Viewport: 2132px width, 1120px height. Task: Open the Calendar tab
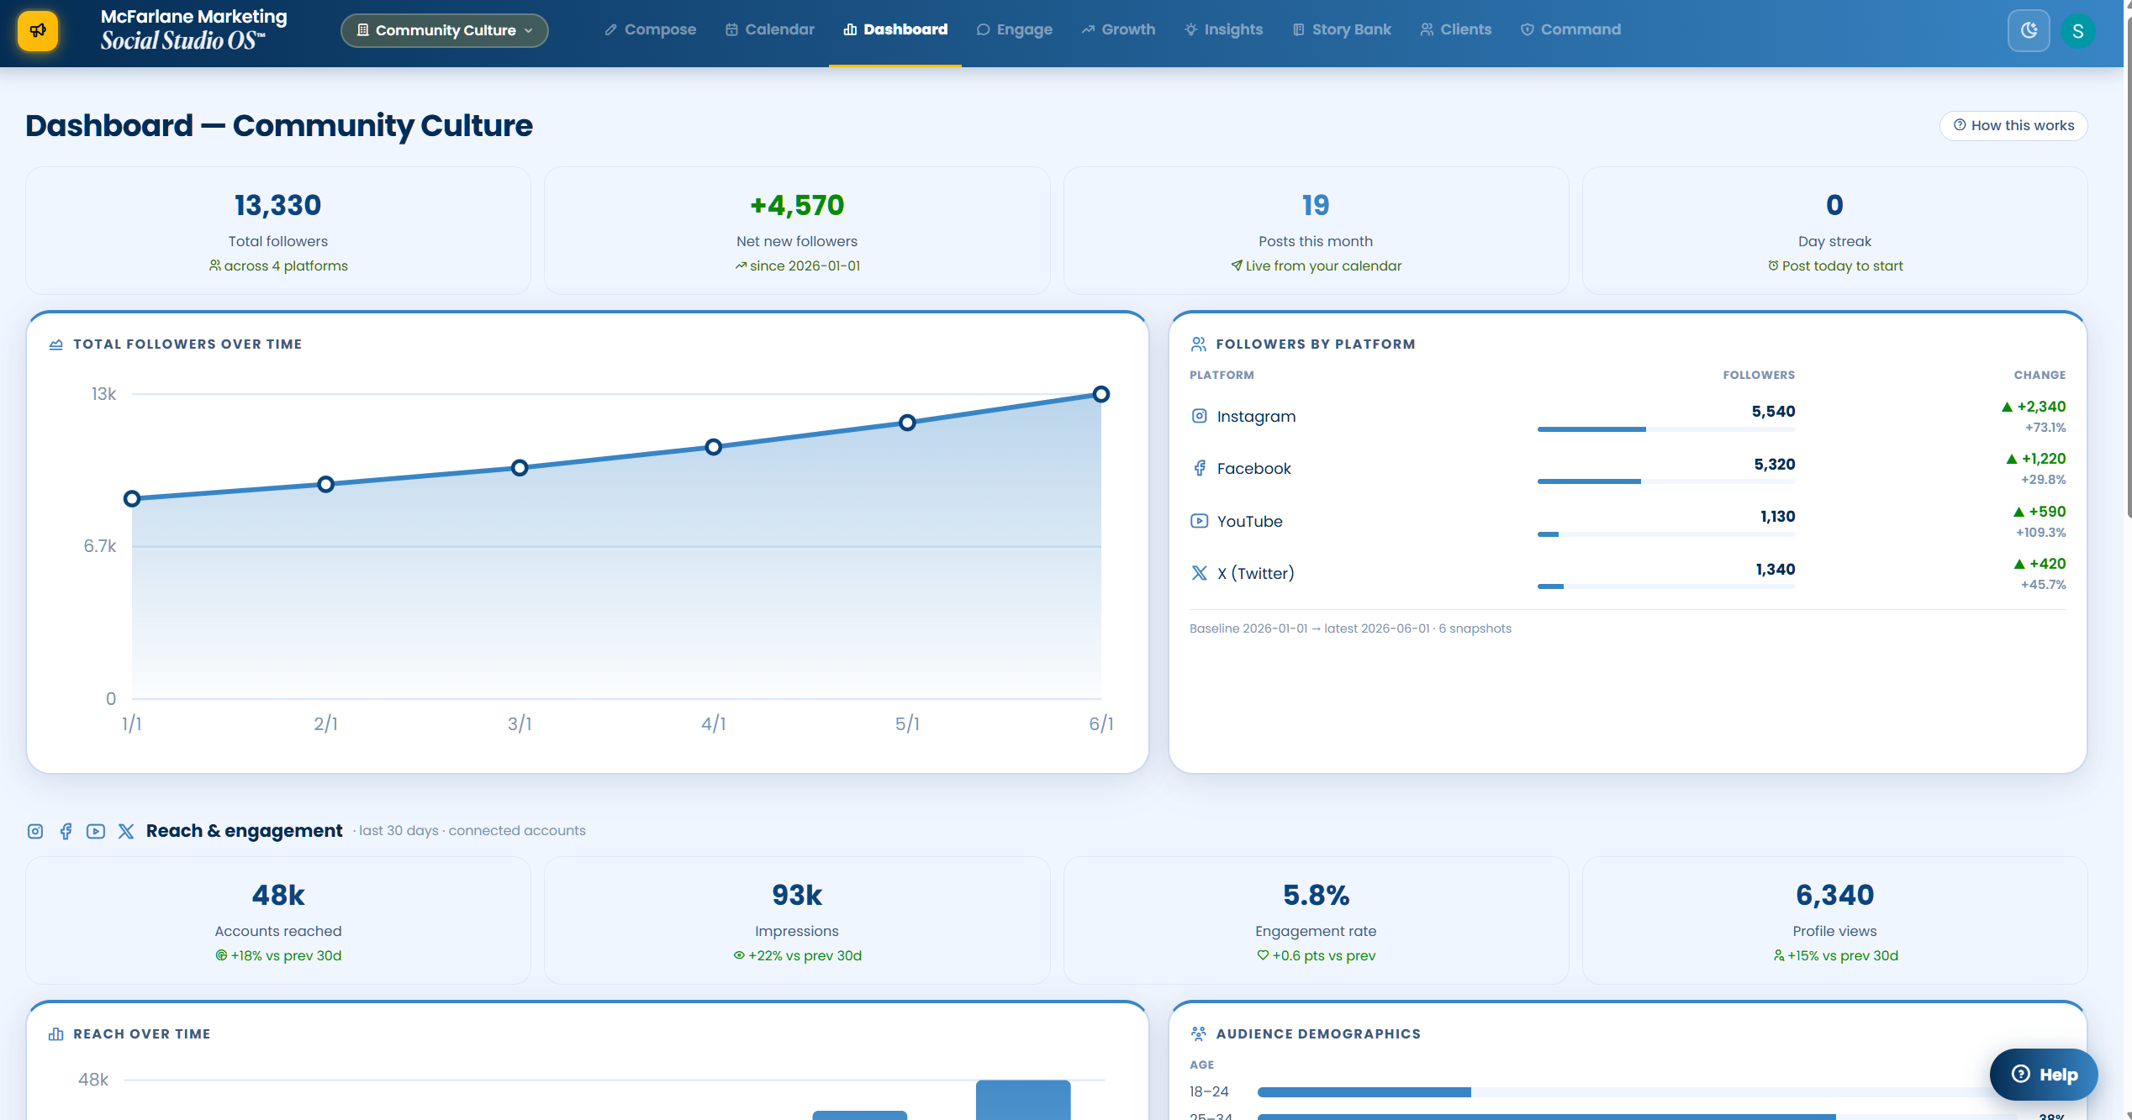(769, 29)
